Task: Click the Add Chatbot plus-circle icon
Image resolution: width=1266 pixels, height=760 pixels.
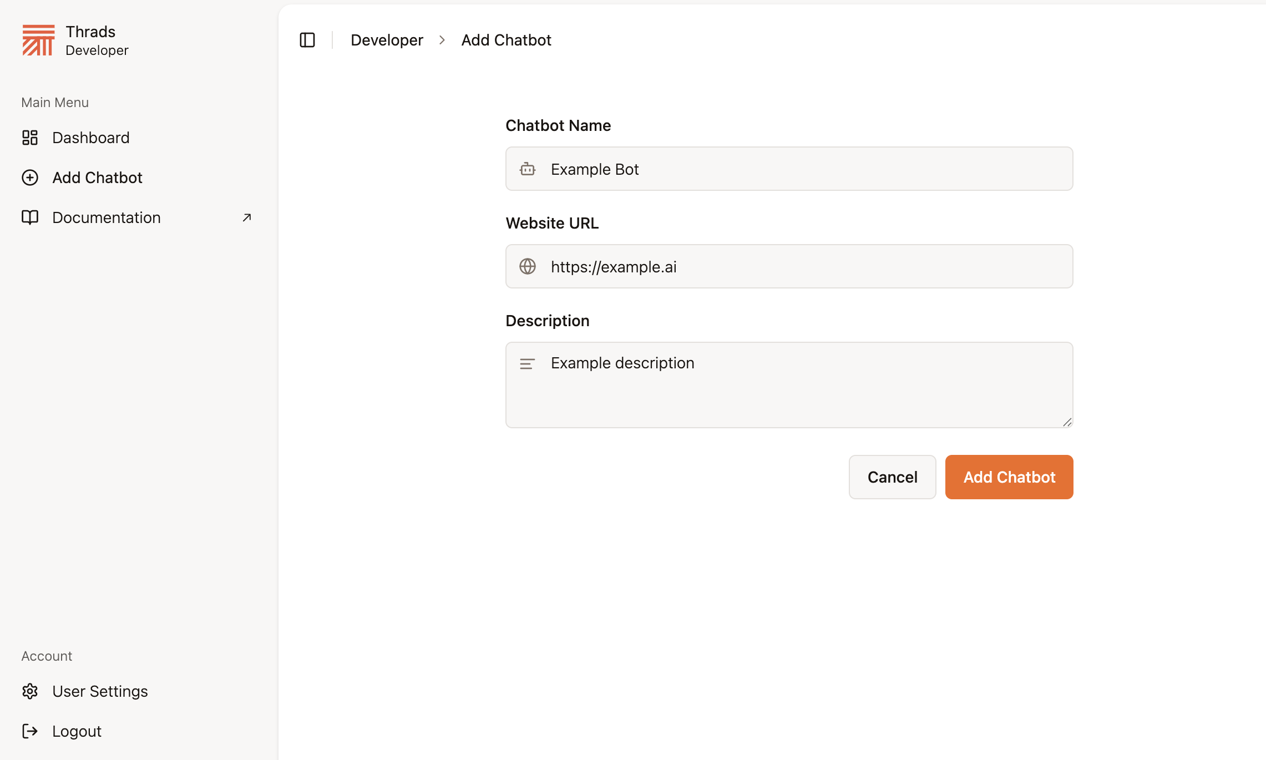Action: (x=30, y=178)
